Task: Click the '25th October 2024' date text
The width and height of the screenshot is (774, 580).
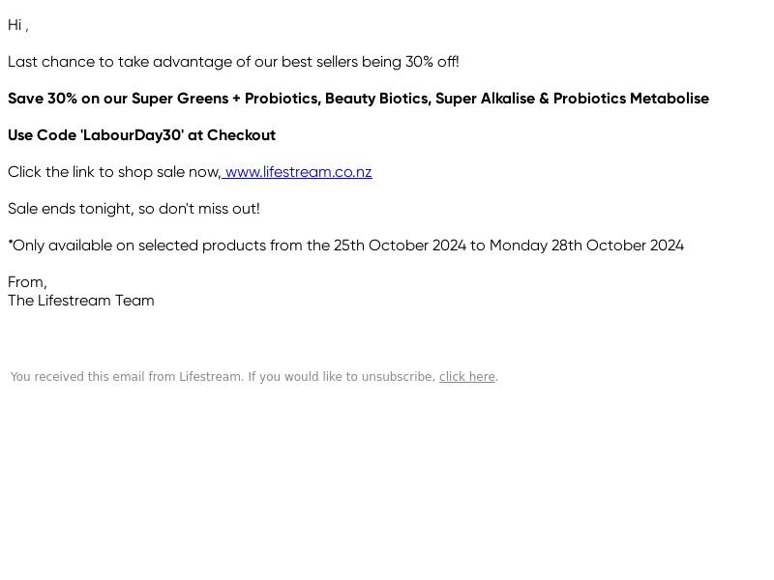Action: 400,246
